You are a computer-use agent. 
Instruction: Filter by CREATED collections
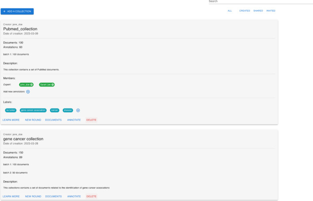(244, 11)
